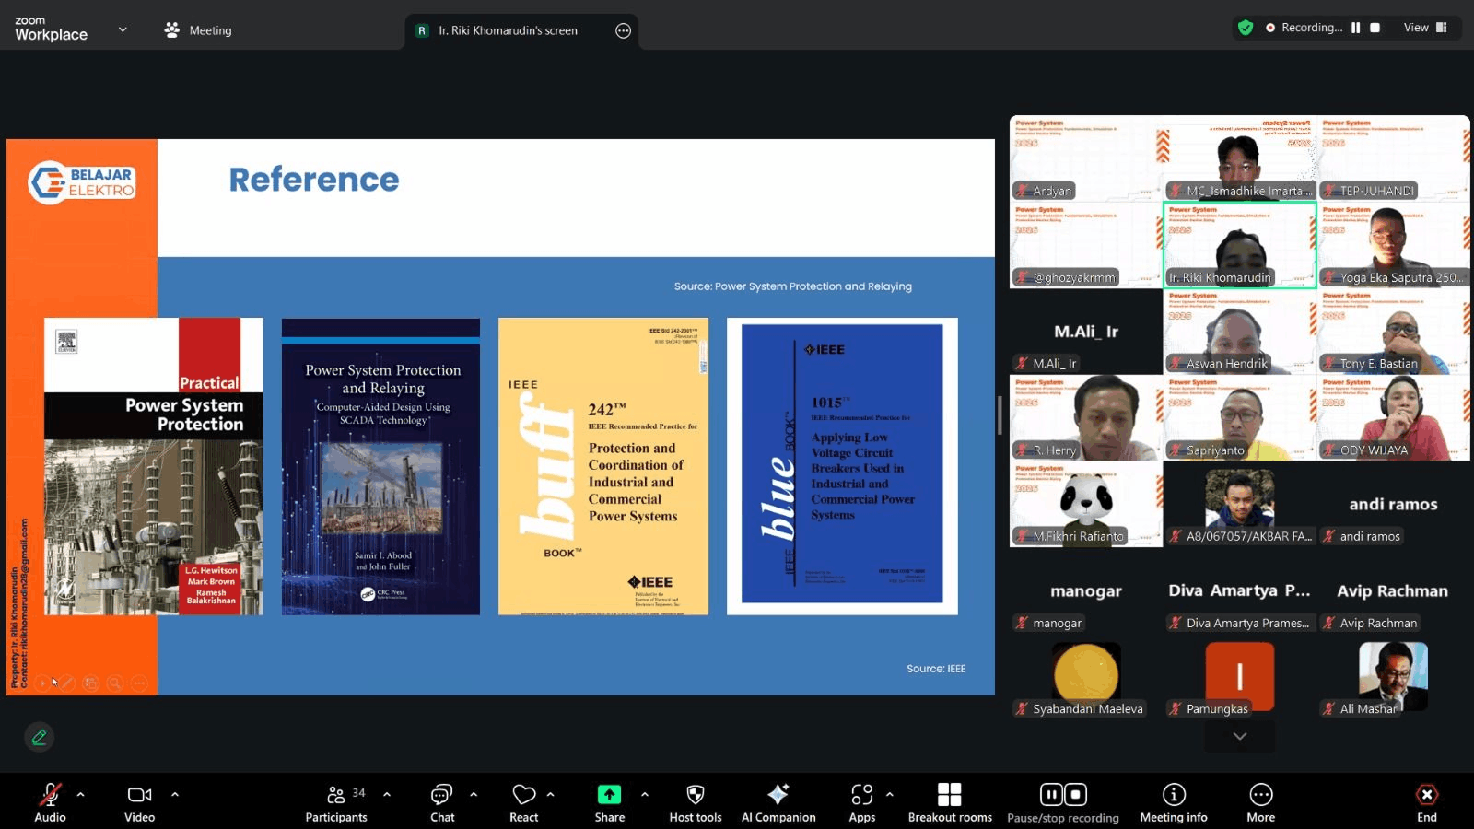Open the Participants panel icon
The height and width of the screenshot is (829, 1474).
[336, 795]
